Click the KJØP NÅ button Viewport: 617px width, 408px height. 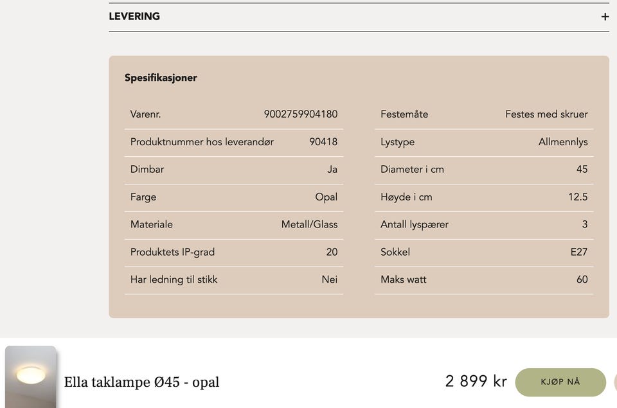(560, 382)
